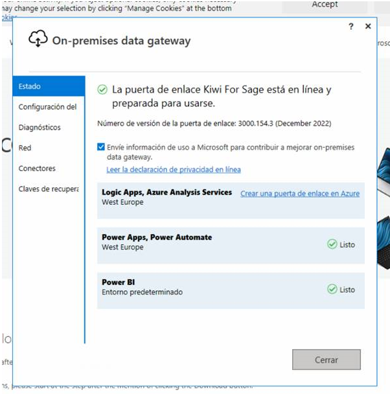This screenshot has width=390, height=394.
Task: Click West Europe under Power Apps
Action: click(122, 248)
